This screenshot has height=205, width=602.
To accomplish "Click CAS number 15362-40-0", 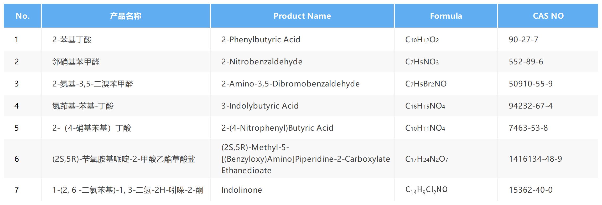I will (530, 190).
